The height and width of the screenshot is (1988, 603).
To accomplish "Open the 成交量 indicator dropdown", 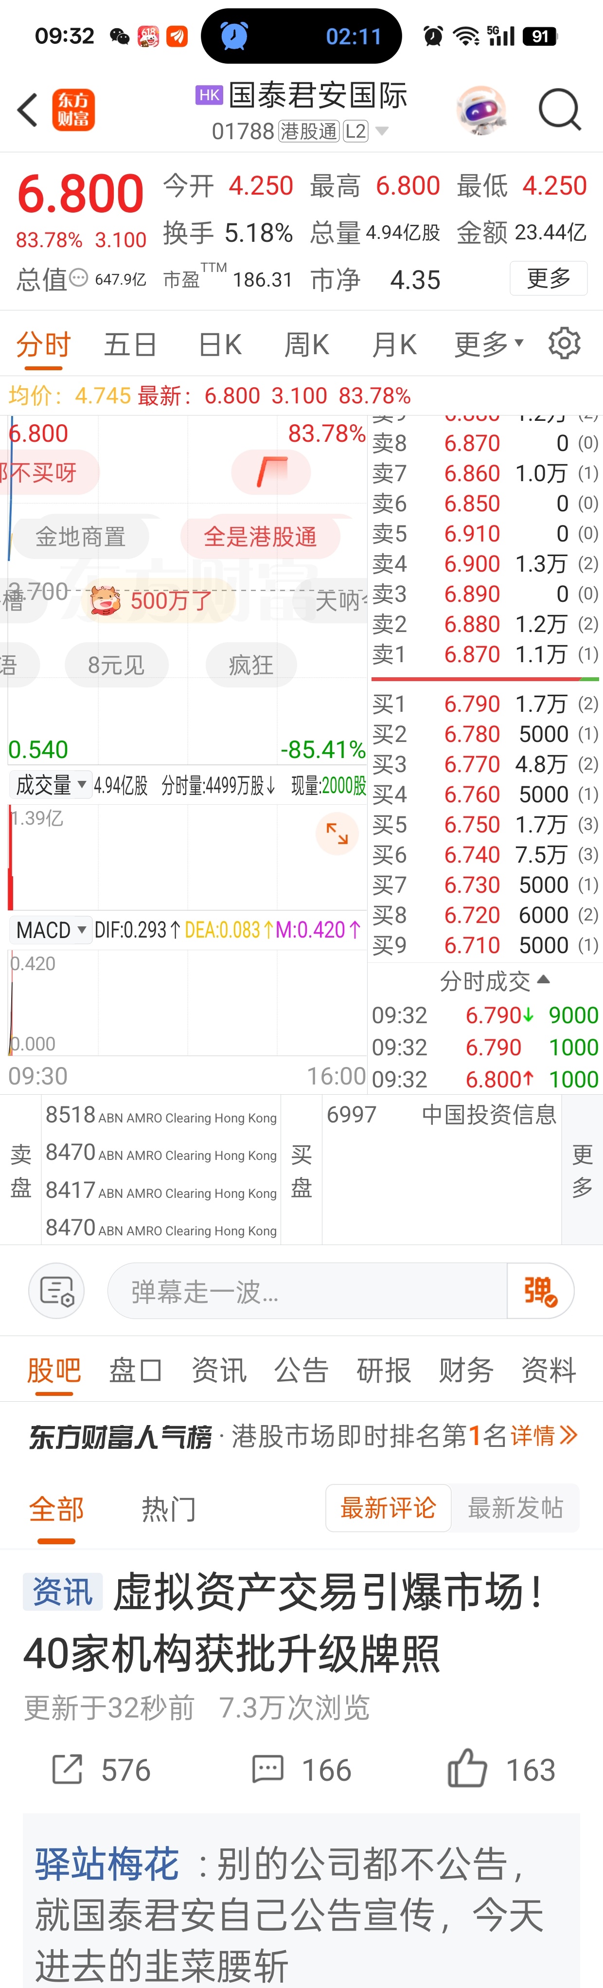I will 51,785.
